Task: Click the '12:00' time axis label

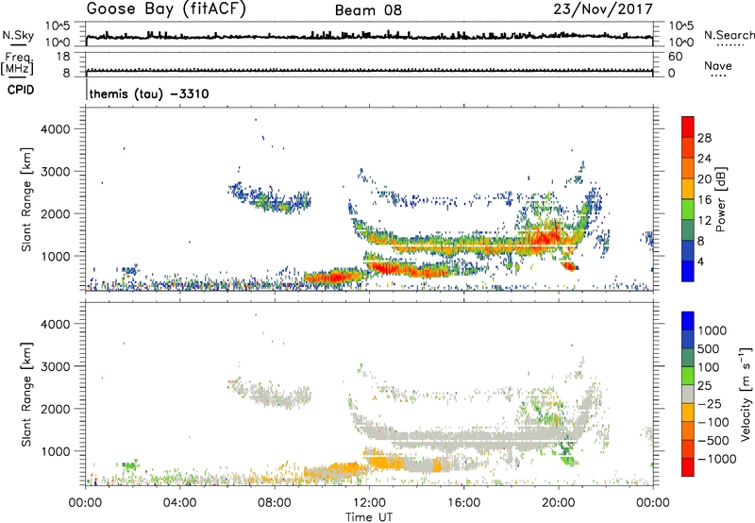Action: [x=369, y=503]
